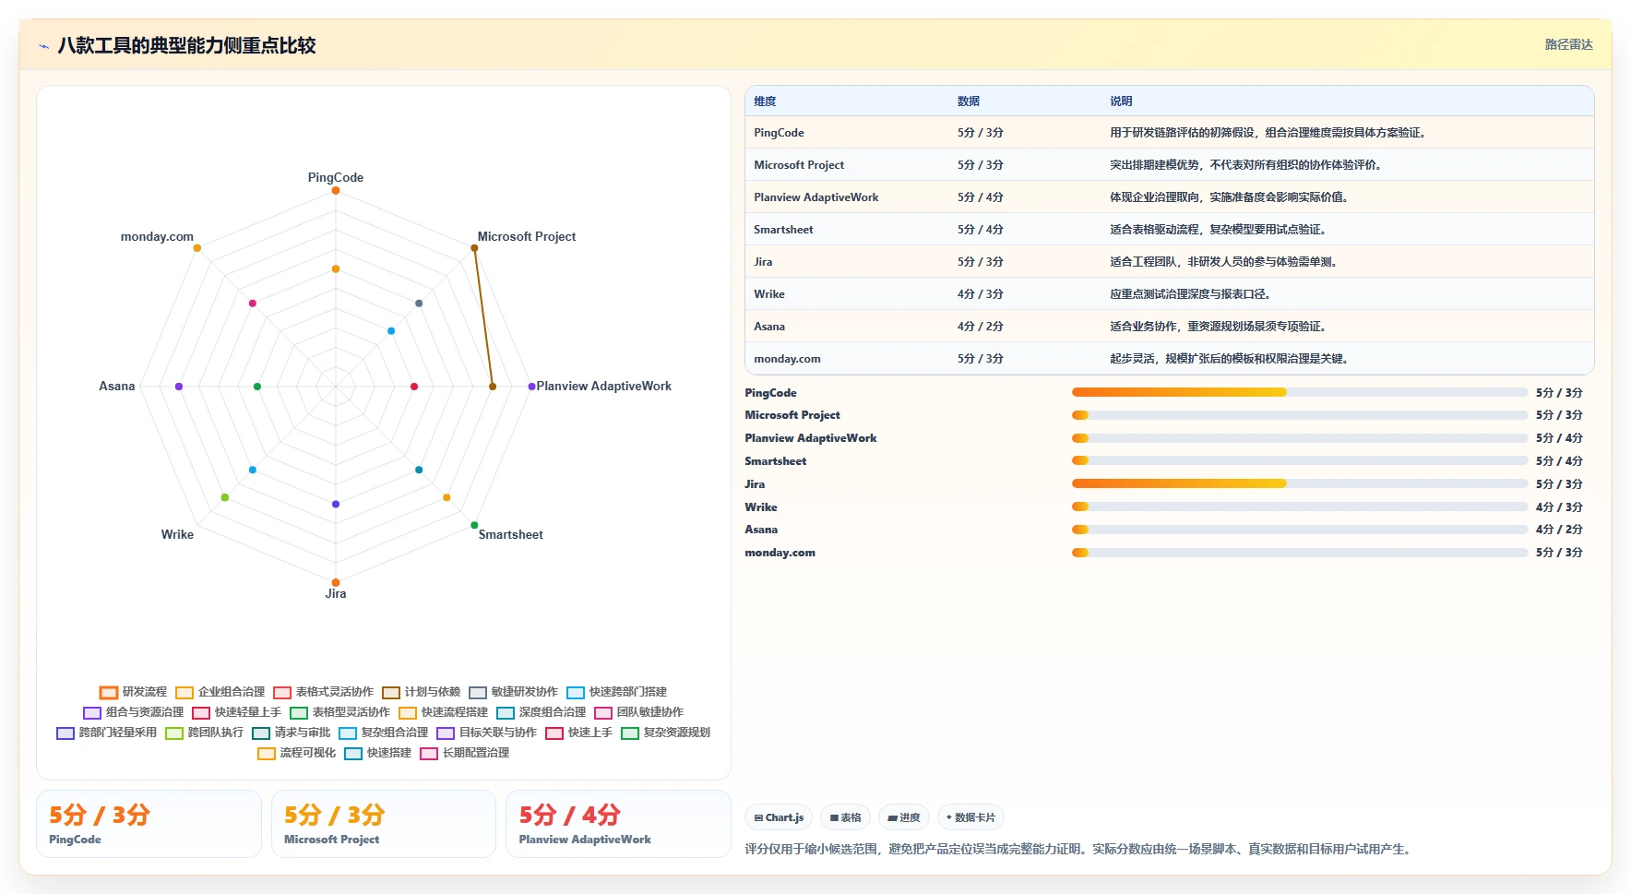Click the brown line in the radar chart
The width and height of the screenshot is (1631, 894).
[483, 317]
